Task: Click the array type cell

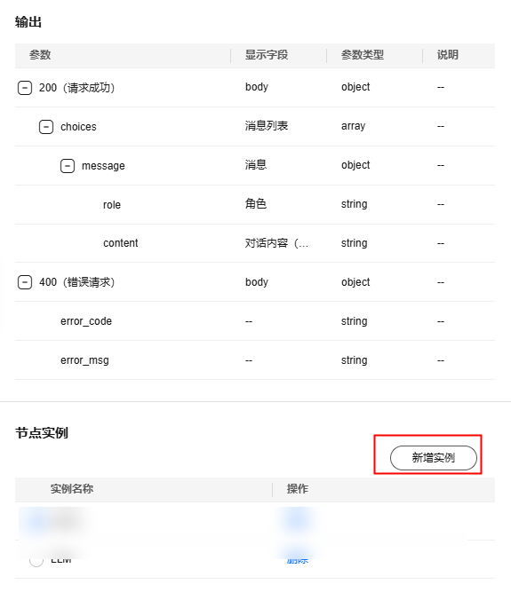Action: (x=353, y=126)
